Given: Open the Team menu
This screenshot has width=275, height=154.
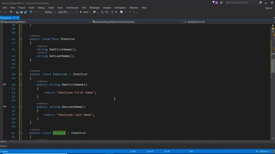Looking at the screenshot, I should 51,8.
